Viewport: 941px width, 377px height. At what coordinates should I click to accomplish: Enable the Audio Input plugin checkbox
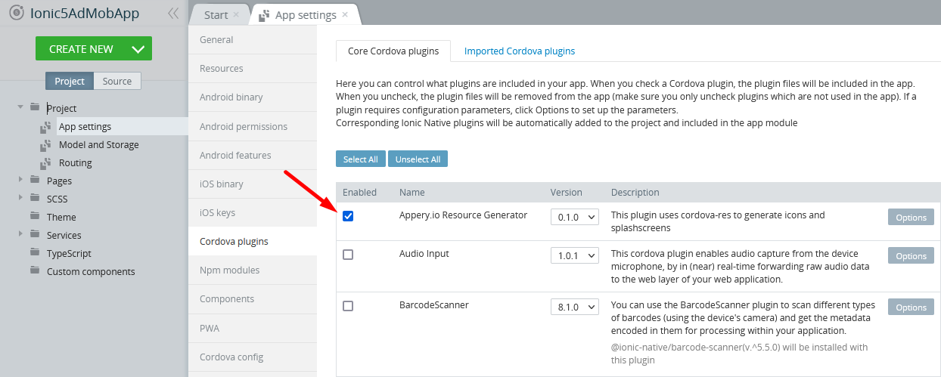[x=348, y=255]
